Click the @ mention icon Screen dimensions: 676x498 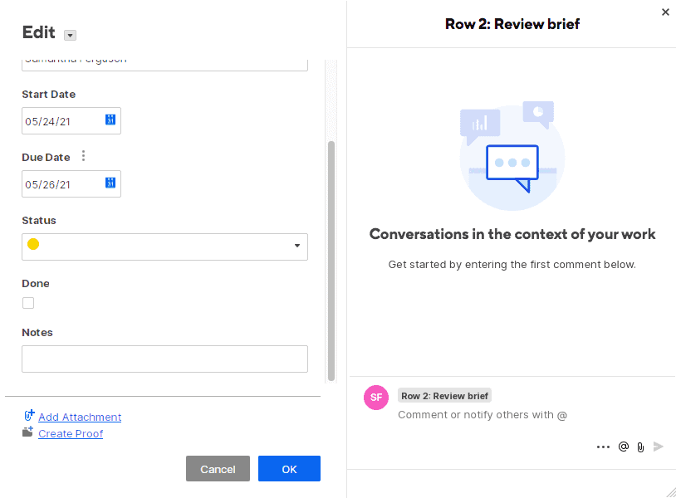624,447
